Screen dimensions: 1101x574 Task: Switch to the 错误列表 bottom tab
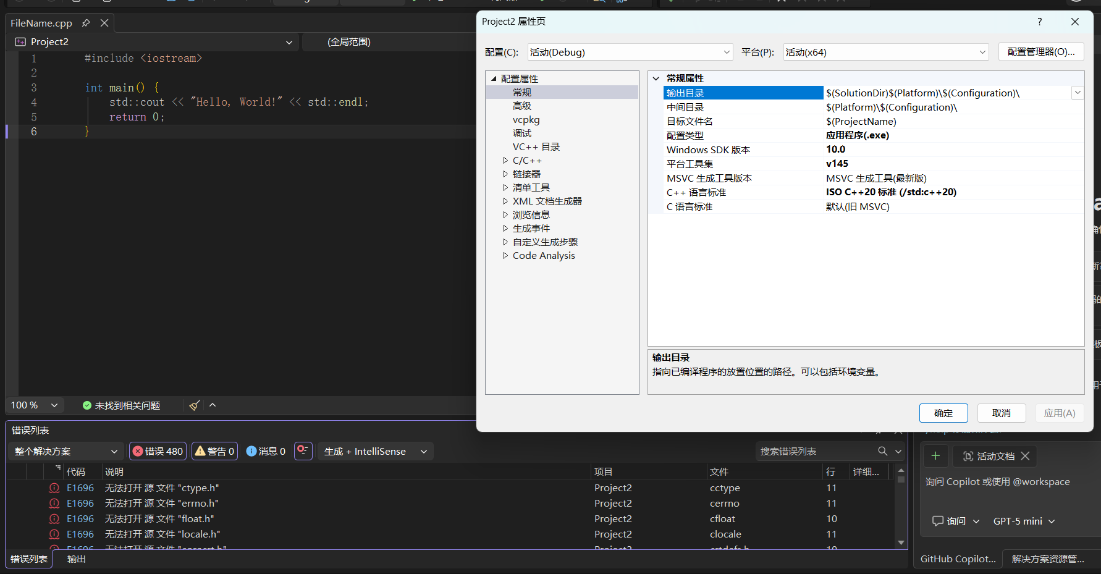coord(29,559)
